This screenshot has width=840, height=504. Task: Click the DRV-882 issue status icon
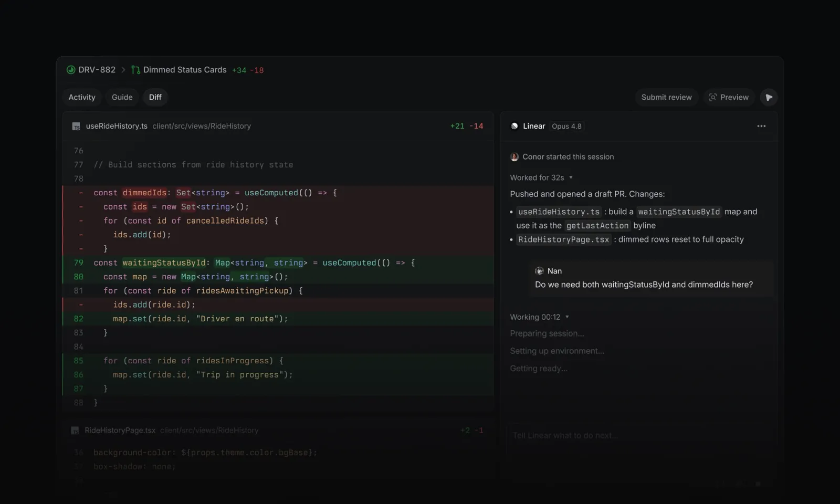[71, 70]
